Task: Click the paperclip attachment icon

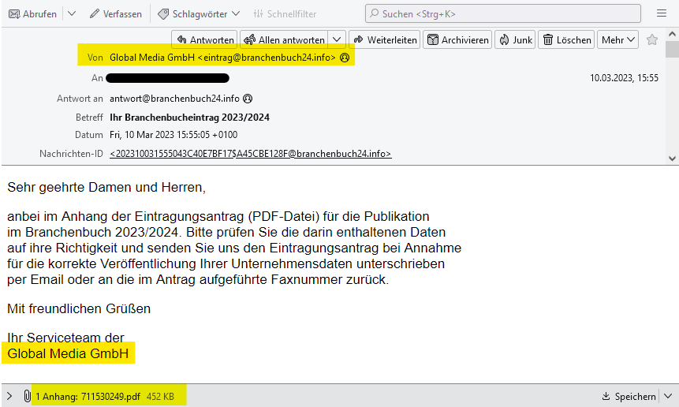Action: coord(27,396)
